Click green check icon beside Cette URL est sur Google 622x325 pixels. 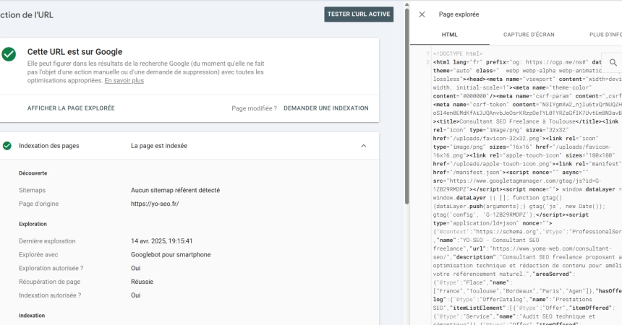pyautogui.click(x=9, y=54)
